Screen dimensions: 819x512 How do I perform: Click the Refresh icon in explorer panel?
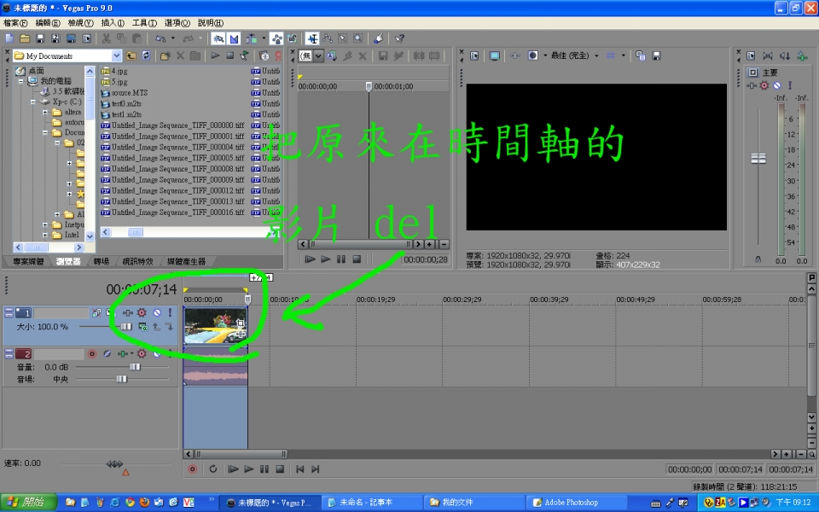point(147,55)
